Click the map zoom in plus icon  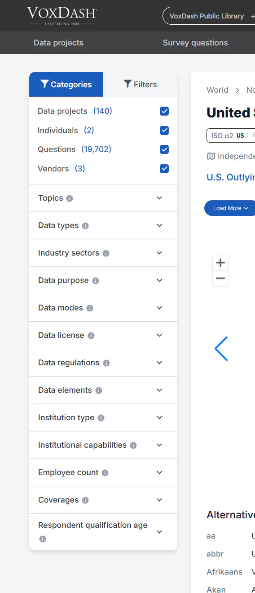[220, 263]
